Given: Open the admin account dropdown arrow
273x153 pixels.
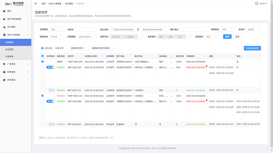Looking at the screenshot, I should 267,3.
